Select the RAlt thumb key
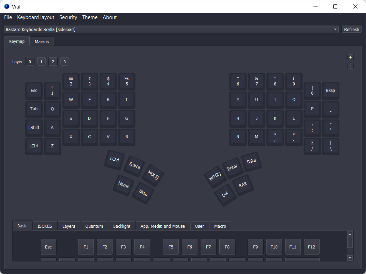366x274 pixels. 243,185
